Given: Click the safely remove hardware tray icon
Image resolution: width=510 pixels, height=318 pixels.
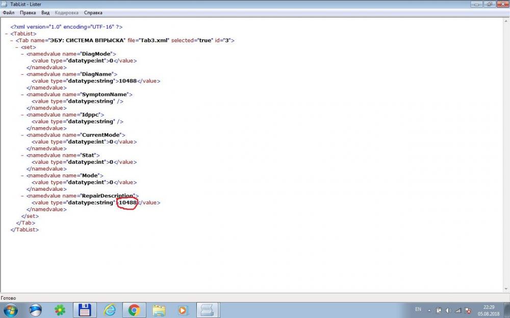Looking at the screenshot, I should pos(439,310).
